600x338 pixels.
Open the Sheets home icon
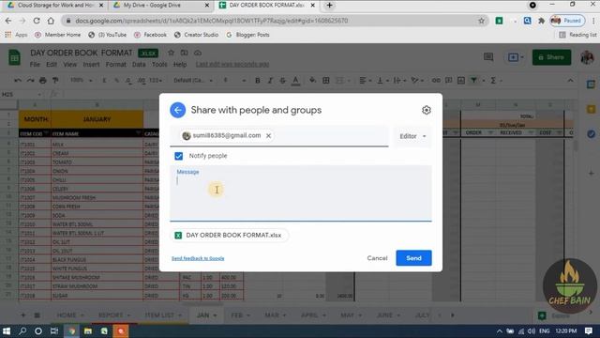15,58
